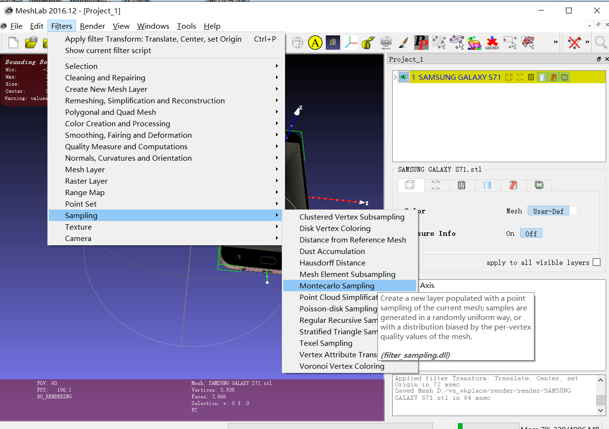Image resolution: width=609 pixels, height=429 pixels.
Task: Expand hidden main toolbar items chevron
Action: coord(555,43)
